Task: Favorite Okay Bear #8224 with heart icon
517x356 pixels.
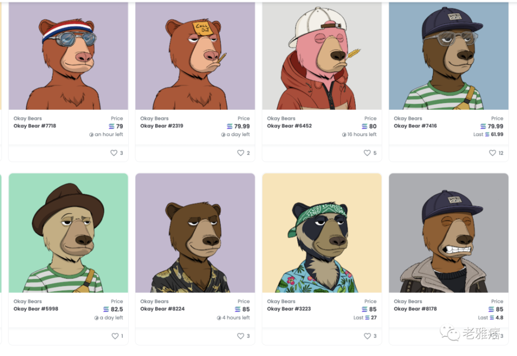Action: (x=241, y=336)
